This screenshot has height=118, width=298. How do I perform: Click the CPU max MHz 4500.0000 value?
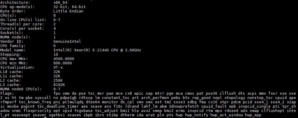64,59
